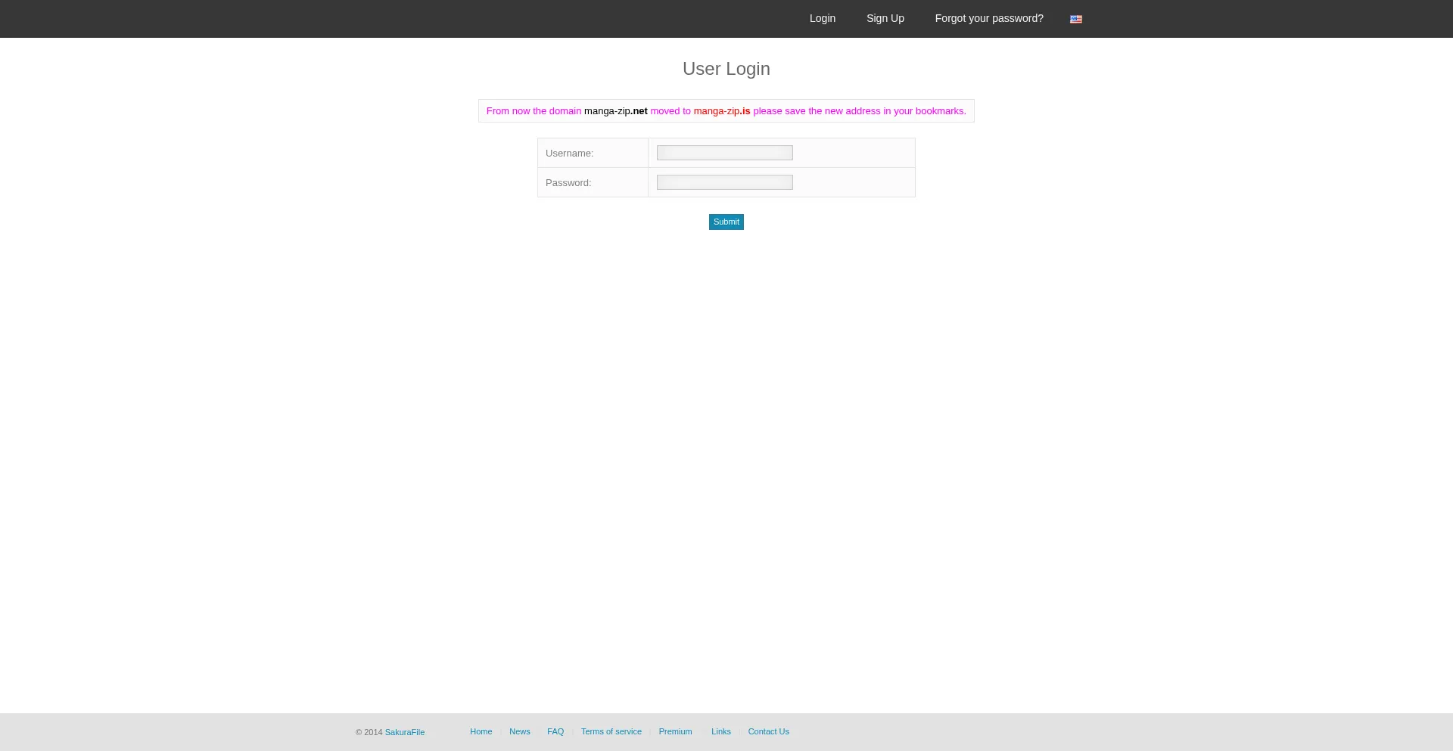1453x751 pixels.
Task: Open Forgot your password link
Action: [x=989, y=18]
